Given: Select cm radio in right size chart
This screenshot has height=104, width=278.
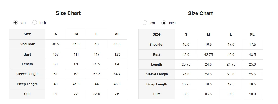Looking at the screenshot, I should click(x=145, y=23).
